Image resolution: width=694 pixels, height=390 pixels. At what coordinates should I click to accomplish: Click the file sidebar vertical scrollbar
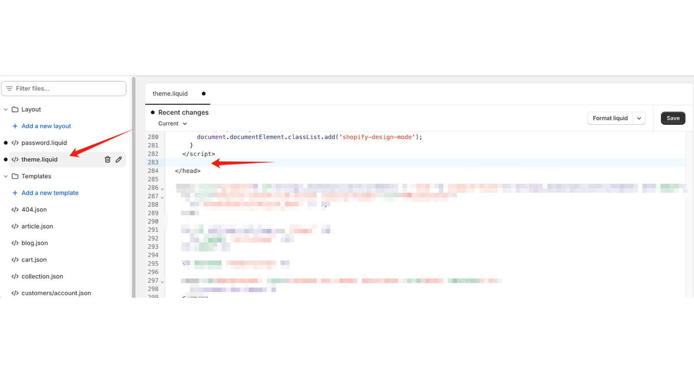pyautogui.click(x=134, y=186)
